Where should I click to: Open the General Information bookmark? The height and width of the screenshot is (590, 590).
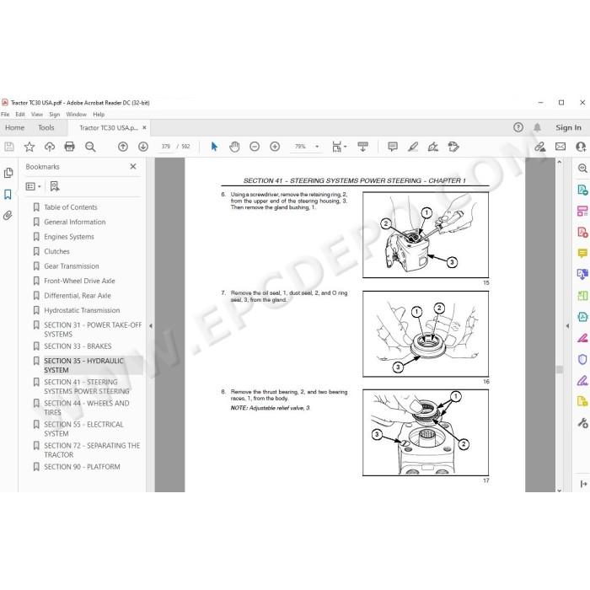(x=74, y=222)
